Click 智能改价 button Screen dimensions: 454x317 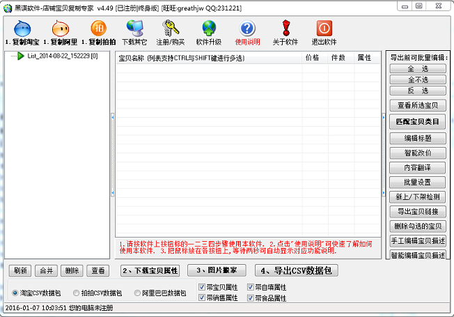418,153
